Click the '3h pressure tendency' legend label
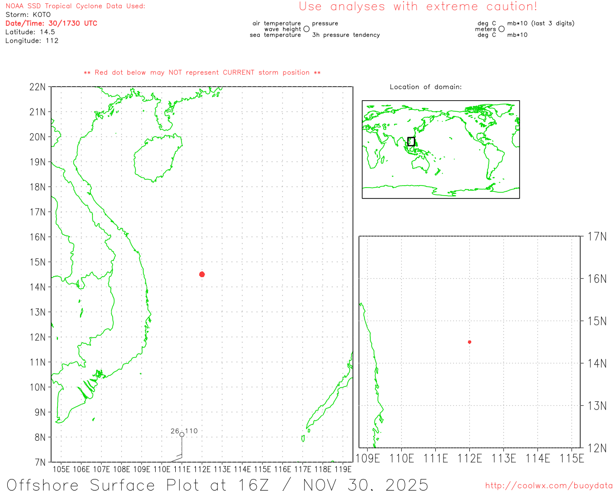 pos(346,35)
